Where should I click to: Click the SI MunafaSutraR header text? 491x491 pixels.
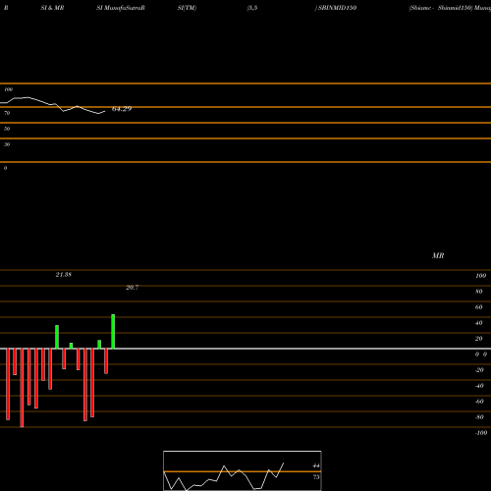pyautogui.click(x=121, y=8)
